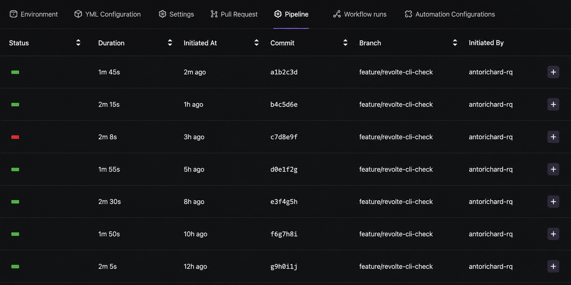The width and height of the screenshot is (571, 285).
Task: Sort the table by Branch
Action: (x=455, y=43)
